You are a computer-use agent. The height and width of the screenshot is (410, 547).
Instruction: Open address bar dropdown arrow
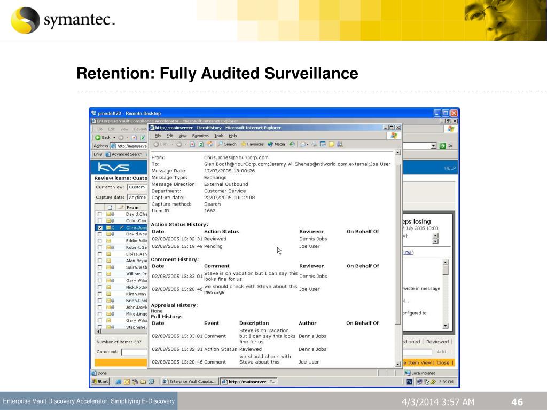434,146
